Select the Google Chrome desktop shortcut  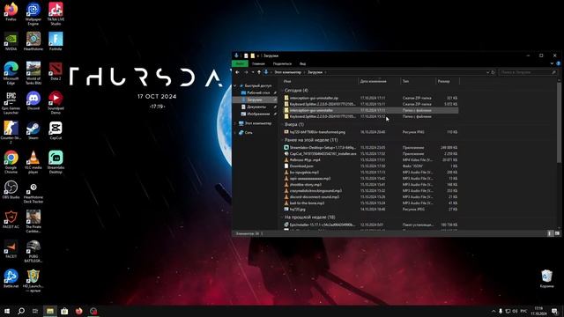11,162
